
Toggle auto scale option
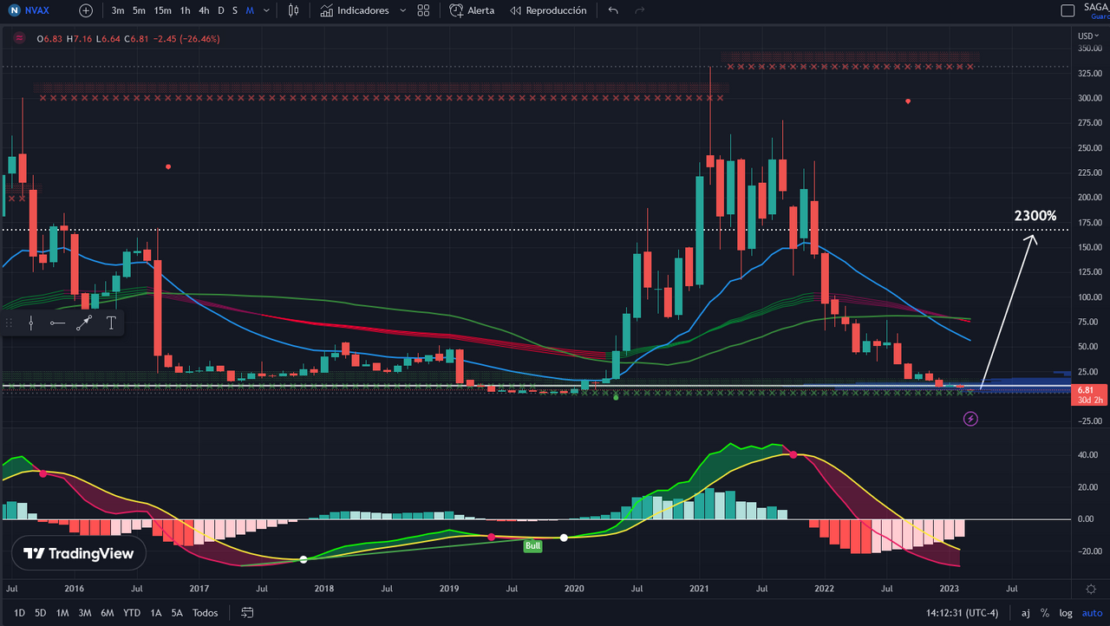coord(1090,613)
